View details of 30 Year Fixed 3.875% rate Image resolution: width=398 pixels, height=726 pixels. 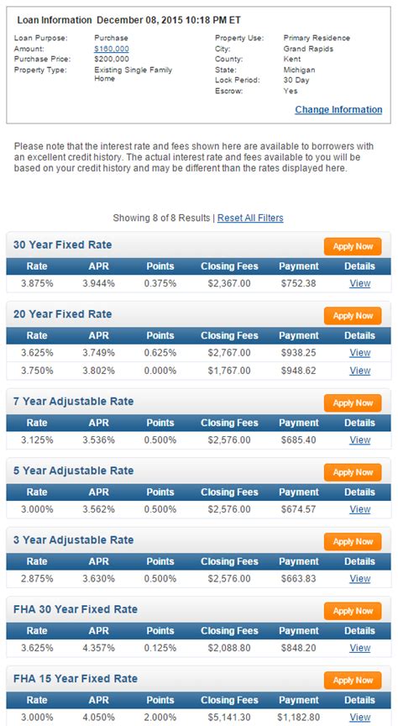coord(360,283)
